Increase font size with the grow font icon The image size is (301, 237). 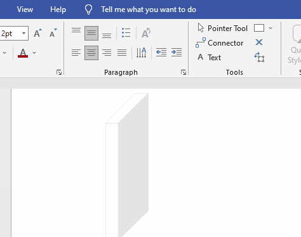pyautogui.click(x=37, y=33)
